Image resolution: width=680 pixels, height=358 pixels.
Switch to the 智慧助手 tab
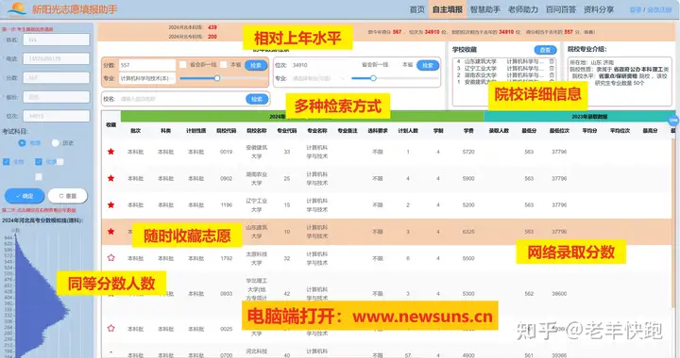(484, 9)
